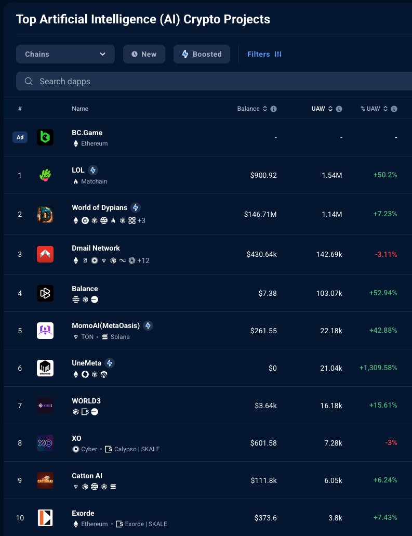The width and height of the screenshot is (412, 536).
Task: Click the Name column header
Action: pyautogui.click(x=80, y=109)
